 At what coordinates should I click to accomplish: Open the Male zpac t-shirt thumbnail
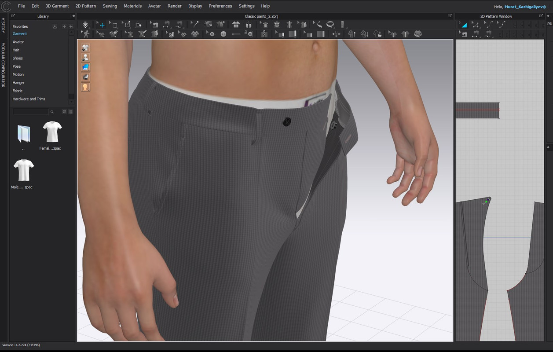coord(23,170)
